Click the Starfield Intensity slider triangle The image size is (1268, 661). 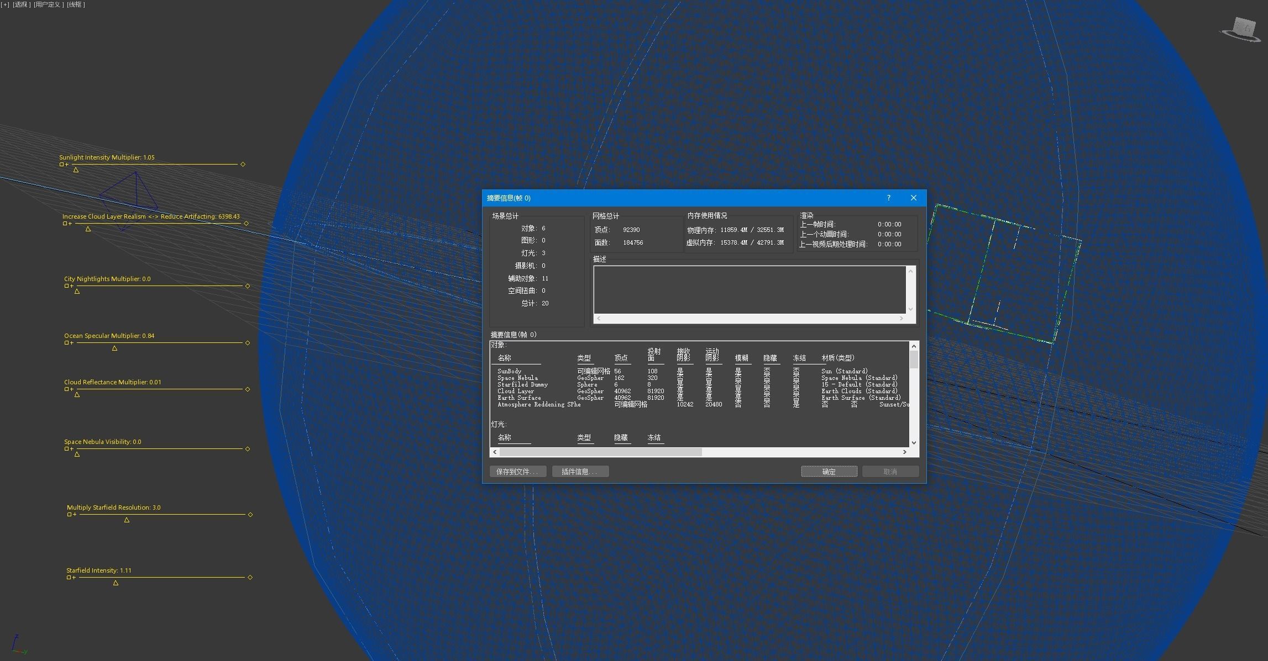click(116, 583)
